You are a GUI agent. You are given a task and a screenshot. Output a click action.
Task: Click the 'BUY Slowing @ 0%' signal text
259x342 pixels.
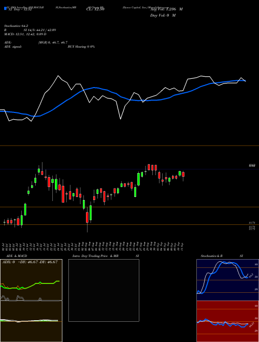coord(81,47)
